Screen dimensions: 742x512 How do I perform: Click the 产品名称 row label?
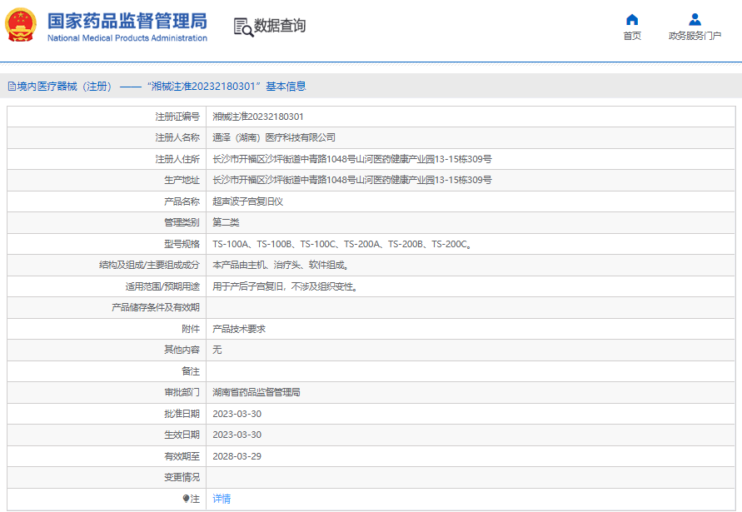(182, 201)
